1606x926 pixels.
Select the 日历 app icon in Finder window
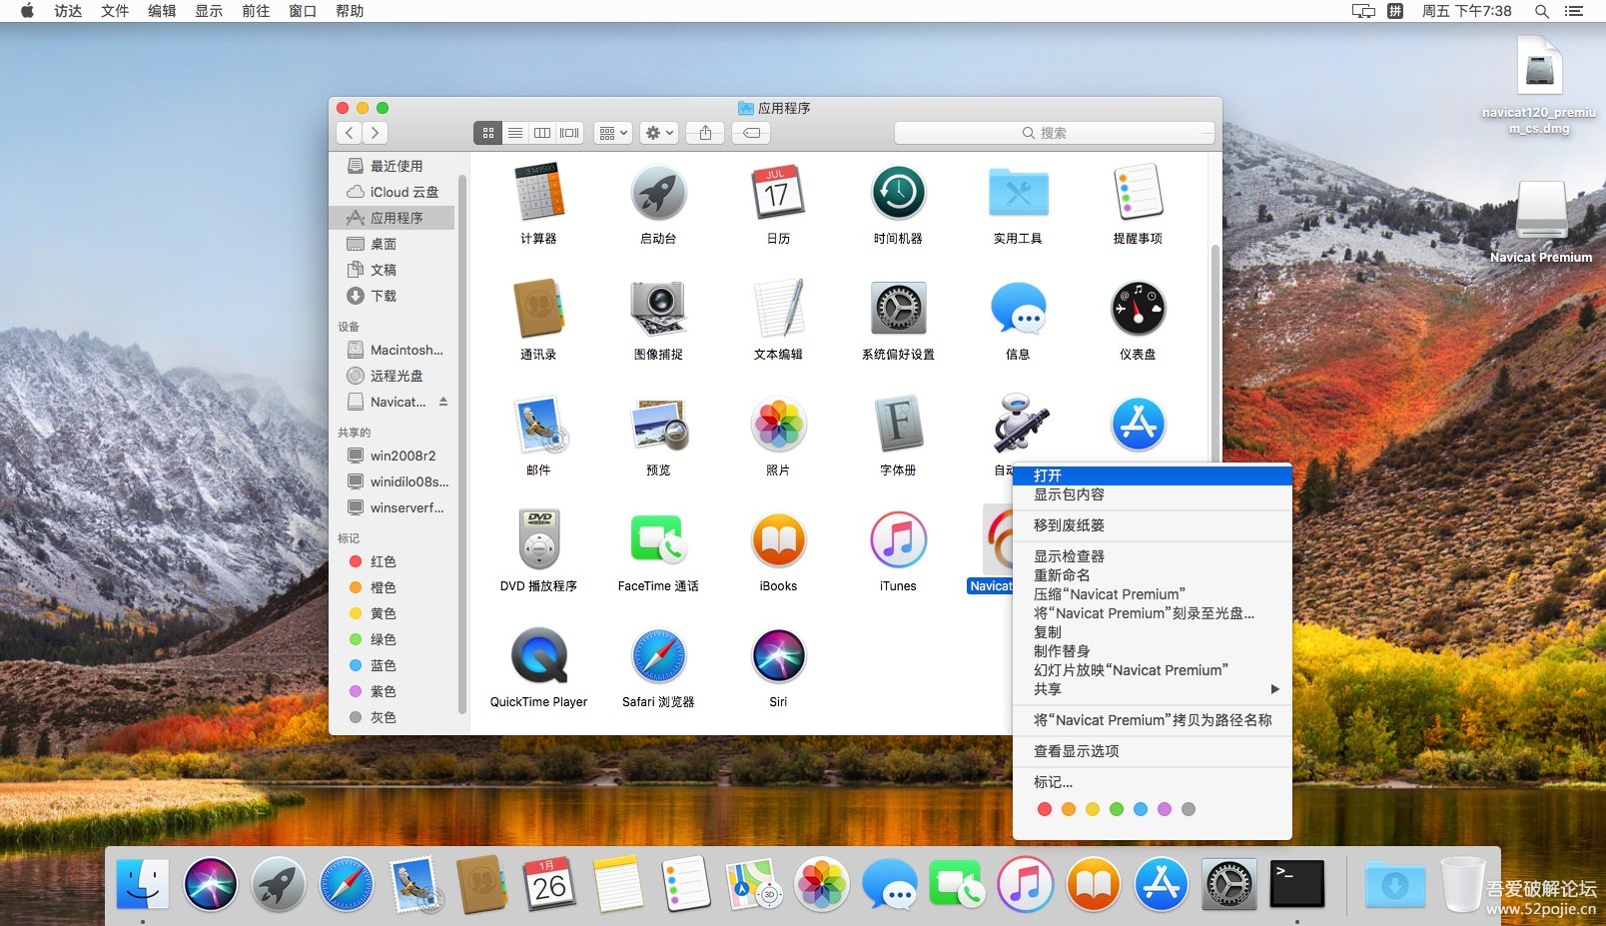pyautogui.click(x=778, y=192)
